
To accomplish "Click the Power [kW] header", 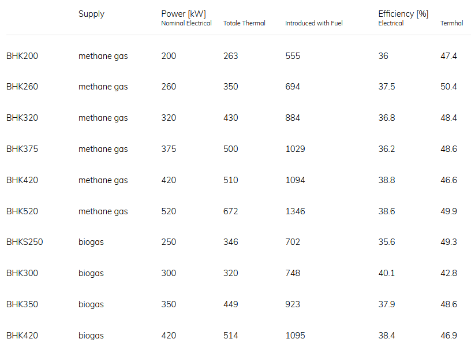I will [x=183, y=14].
